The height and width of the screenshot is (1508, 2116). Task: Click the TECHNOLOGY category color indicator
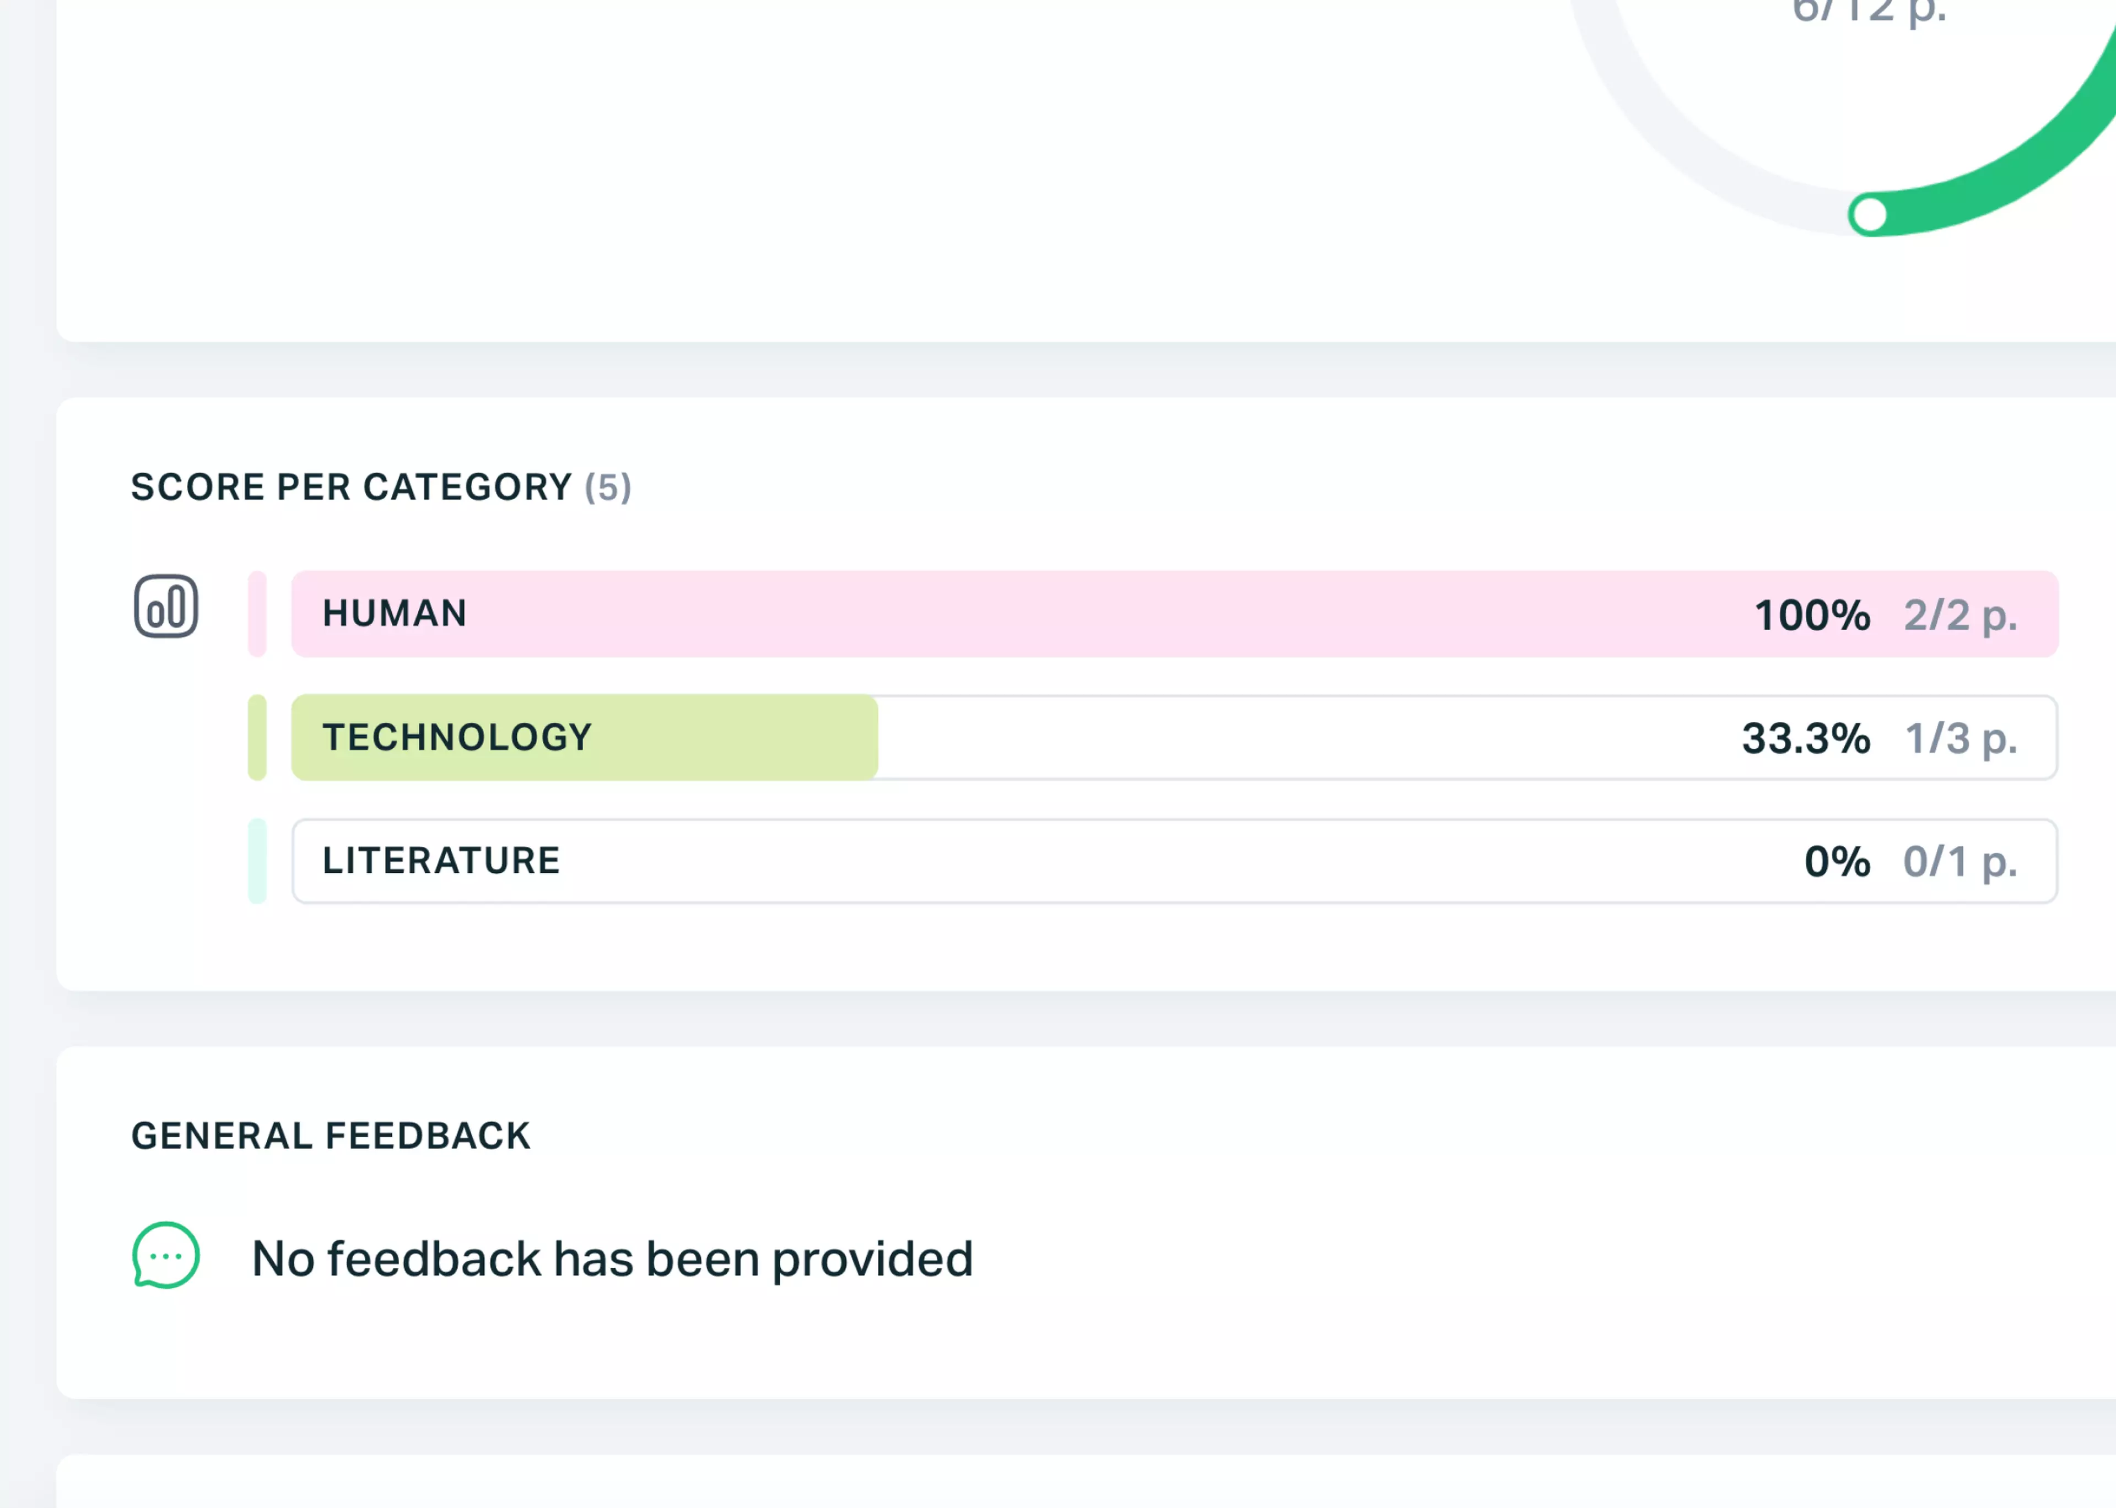258,736
